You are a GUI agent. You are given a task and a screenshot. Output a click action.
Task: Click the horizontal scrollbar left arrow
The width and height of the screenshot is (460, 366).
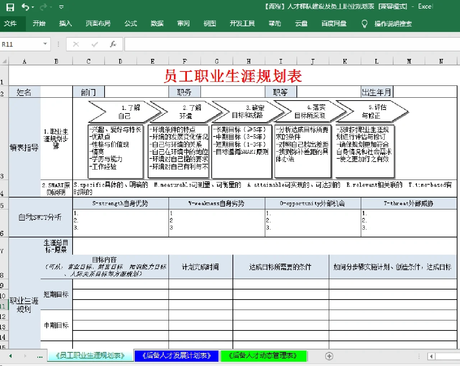click(431, 356)
